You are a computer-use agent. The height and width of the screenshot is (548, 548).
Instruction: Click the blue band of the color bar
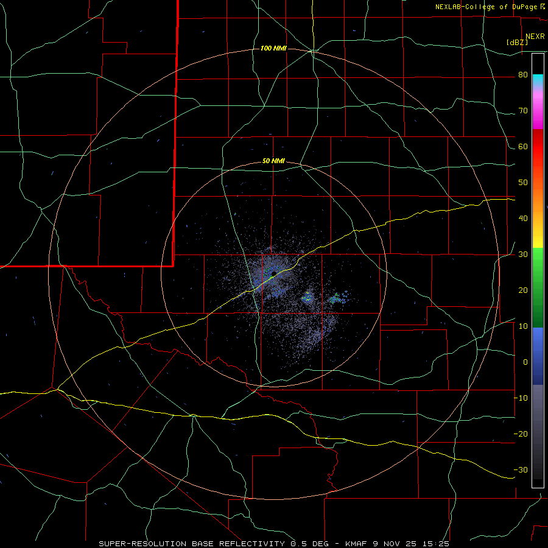[538, 356]
